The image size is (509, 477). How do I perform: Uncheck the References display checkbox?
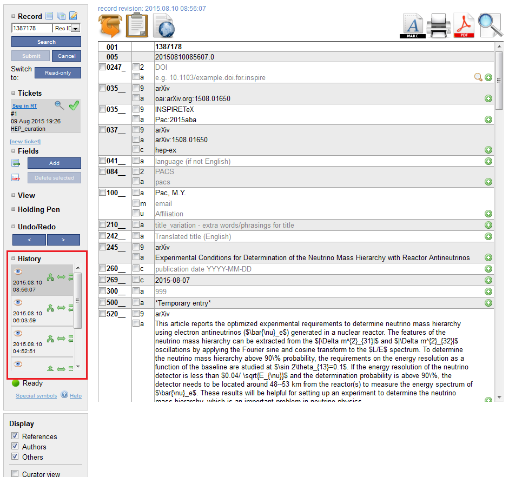pyautogui.click(x=14, y=436)
